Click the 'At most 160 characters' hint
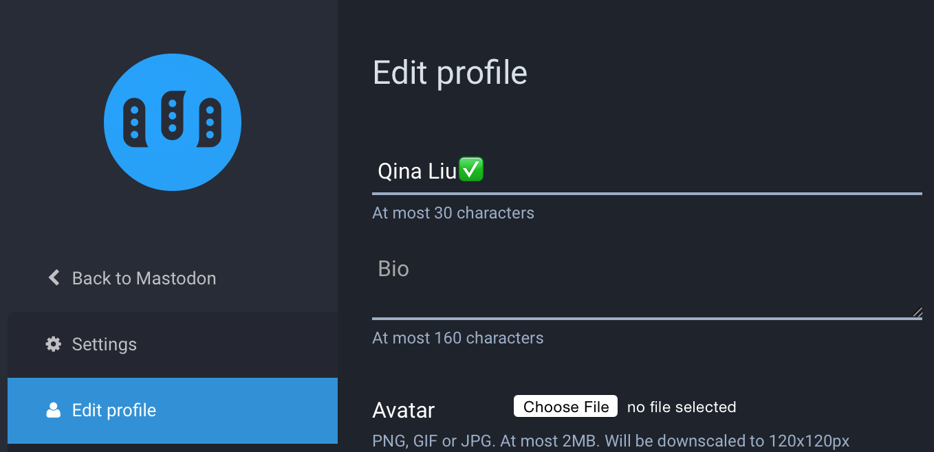The width and height of the screenshot is (934, 452). [x=458, y=338]
